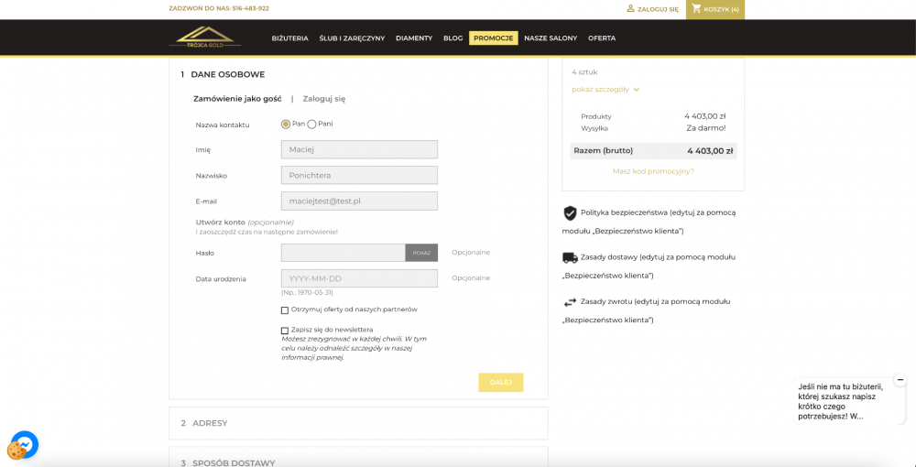This screenshot has width=916, height=467.
Task: Click the Koszyk (4) button
Action: click(x=715, y=9)
